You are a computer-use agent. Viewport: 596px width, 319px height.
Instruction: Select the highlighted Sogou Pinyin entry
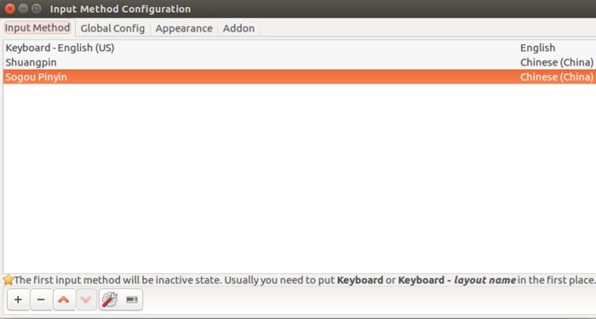(x=300, y=77)
